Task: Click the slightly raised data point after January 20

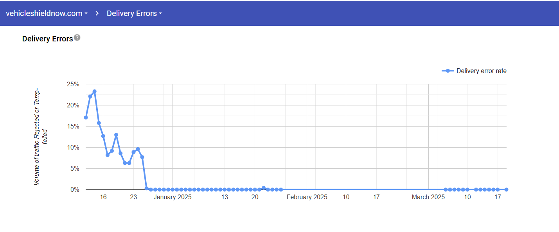Action: [264, 188]
